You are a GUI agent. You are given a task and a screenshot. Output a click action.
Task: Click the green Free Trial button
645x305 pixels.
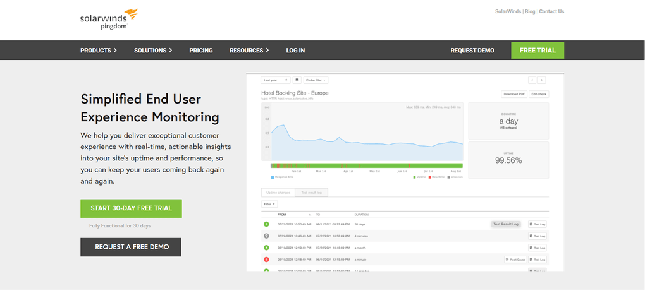(537, 50)
